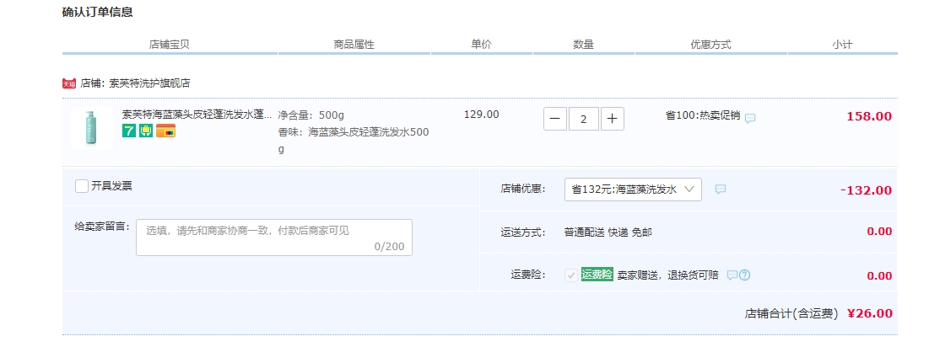Decrease quantity with the minus button
Image resolution: width=929 pixels, height=347 pixels.
point(554,119)
